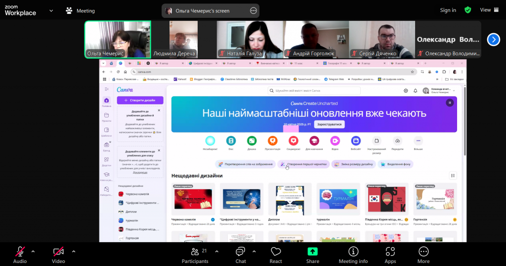
Task: Open the Більше more icon
Action: click(418, 141)
